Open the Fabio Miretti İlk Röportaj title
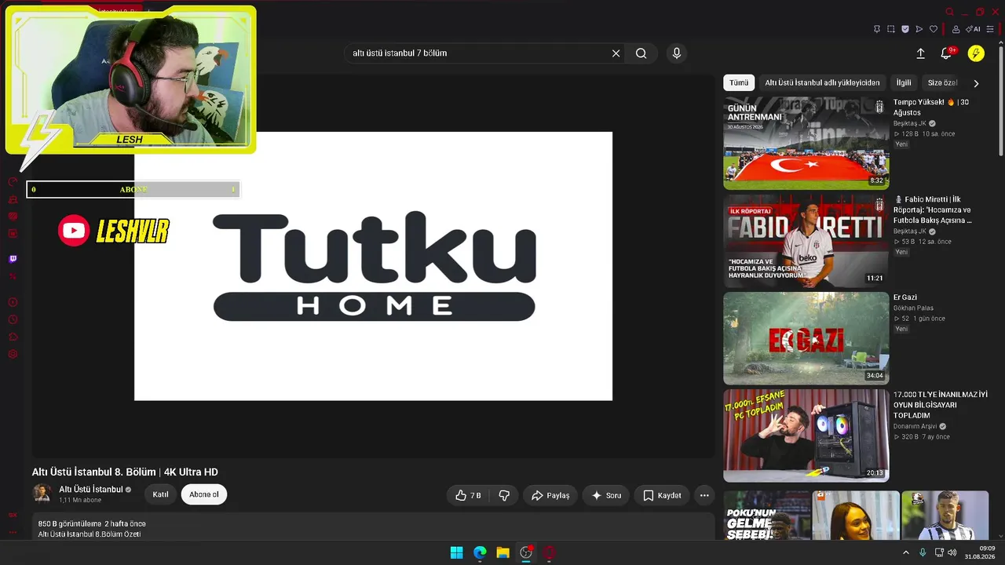This screenshot has width=1005, height=565. (x=934, y=210)
